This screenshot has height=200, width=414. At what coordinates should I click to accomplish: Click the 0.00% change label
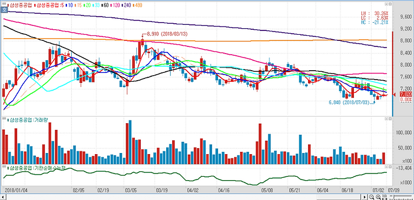coord(406,99)
